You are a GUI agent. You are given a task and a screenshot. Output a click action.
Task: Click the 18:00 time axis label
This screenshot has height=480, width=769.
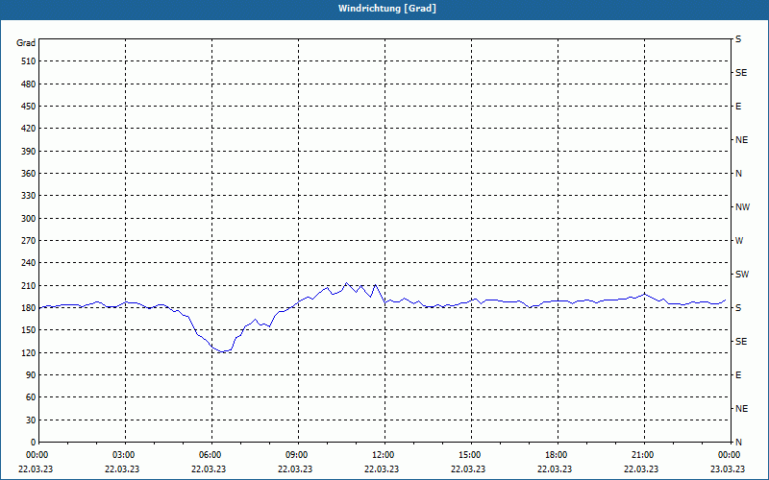pyautogui.click(x=557, y=455)
